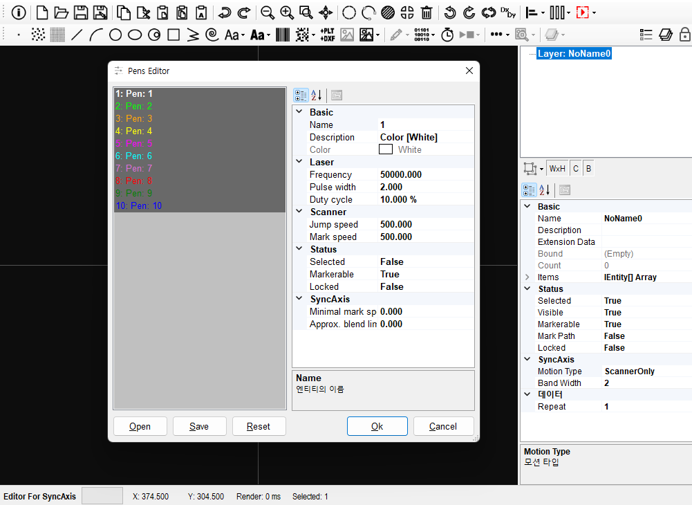
Task: Open the bold Aa text tool dropdown
Action: pyautogui.click(x=269, y=35)
